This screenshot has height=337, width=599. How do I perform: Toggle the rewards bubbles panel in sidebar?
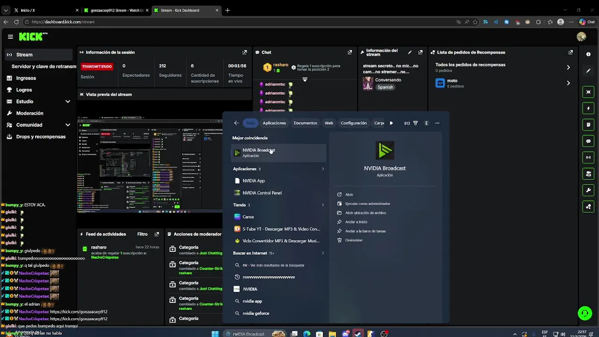[588, 206]
